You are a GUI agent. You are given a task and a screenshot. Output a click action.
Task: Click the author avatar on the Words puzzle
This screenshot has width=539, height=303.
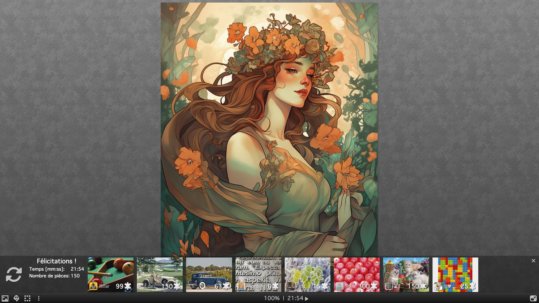(241, 286)
